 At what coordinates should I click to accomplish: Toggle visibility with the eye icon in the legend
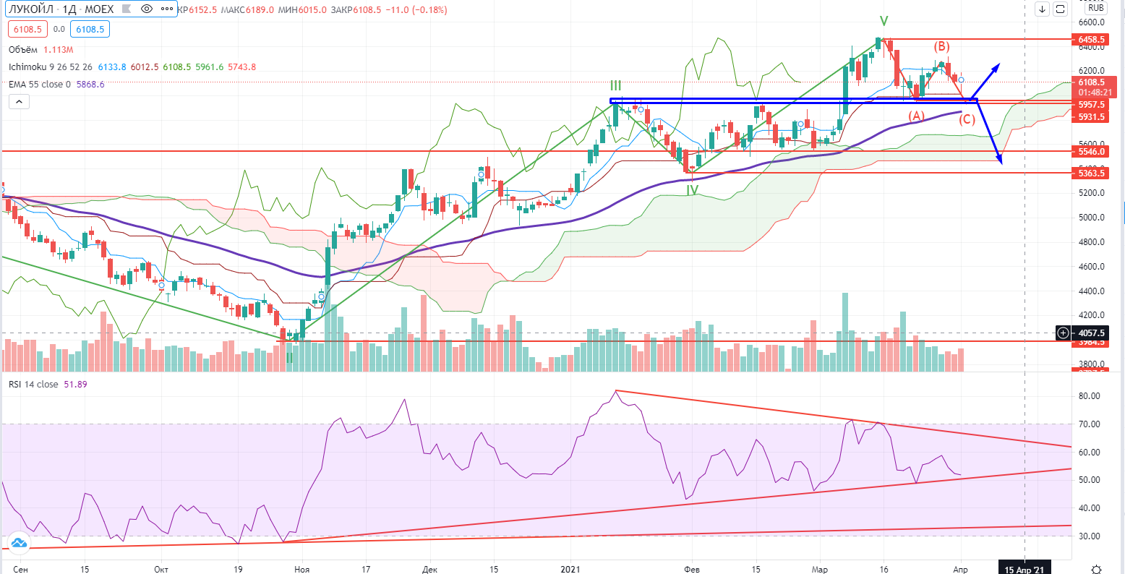click(147, 9)
